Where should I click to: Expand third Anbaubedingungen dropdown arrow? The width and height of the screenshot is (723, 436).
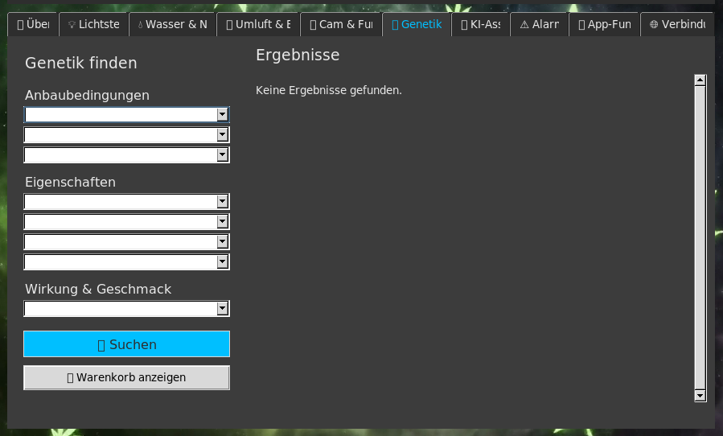coord(222,155)
